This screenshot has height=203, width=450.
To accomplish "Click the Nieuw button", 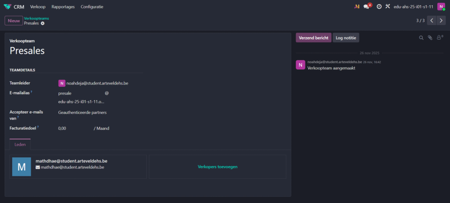I will tap(14, 21).
